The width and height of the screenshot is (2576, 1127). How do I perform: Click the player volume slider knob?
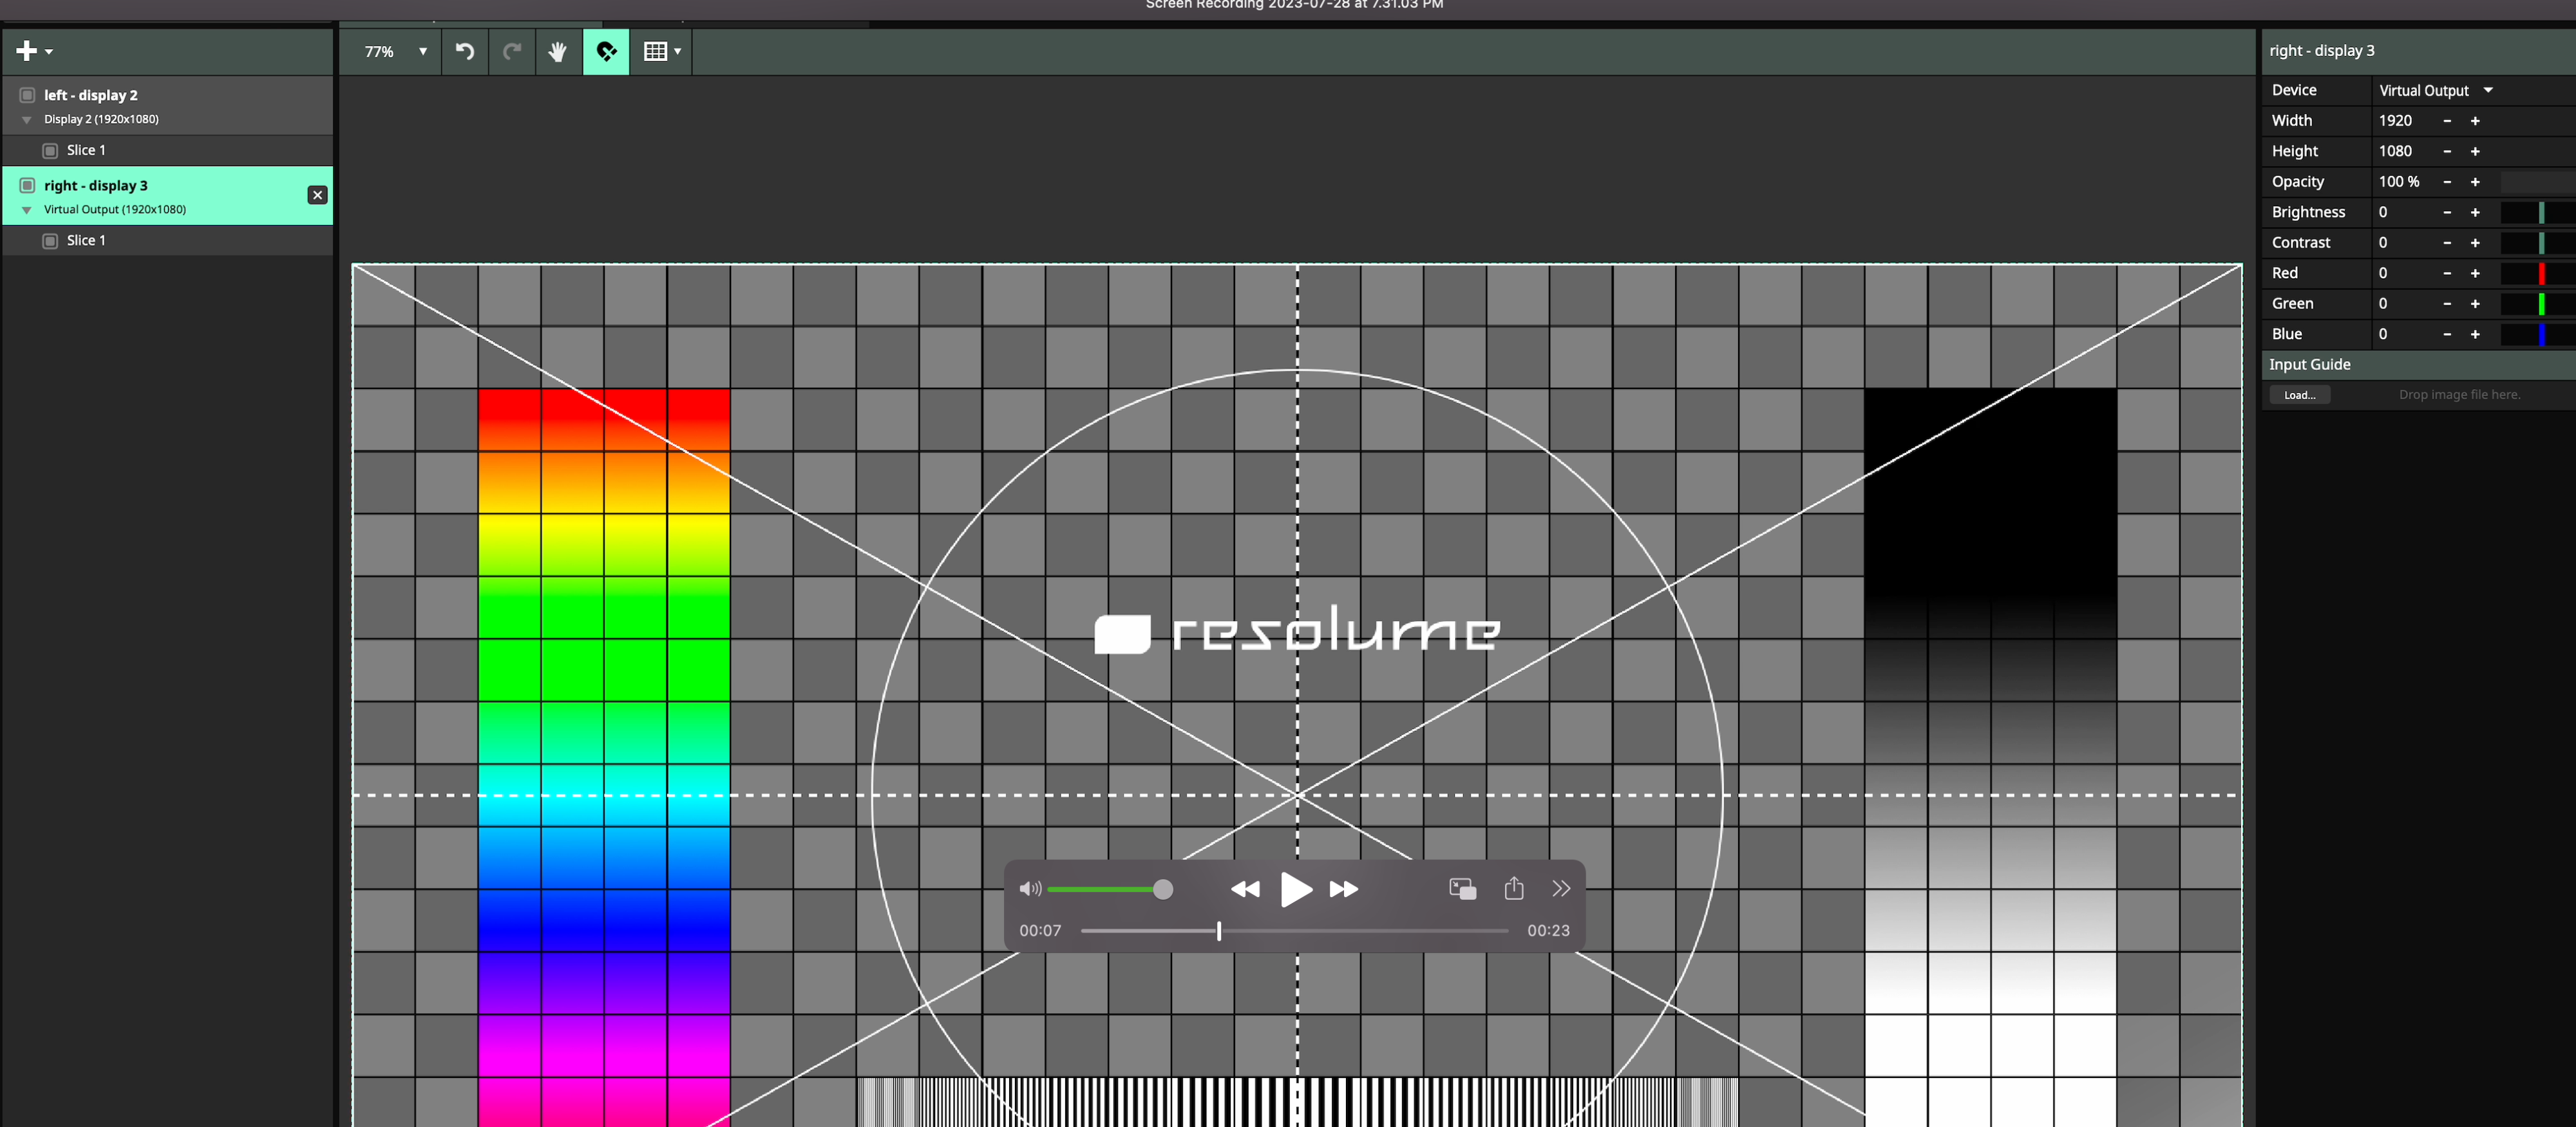(1162, 889)
